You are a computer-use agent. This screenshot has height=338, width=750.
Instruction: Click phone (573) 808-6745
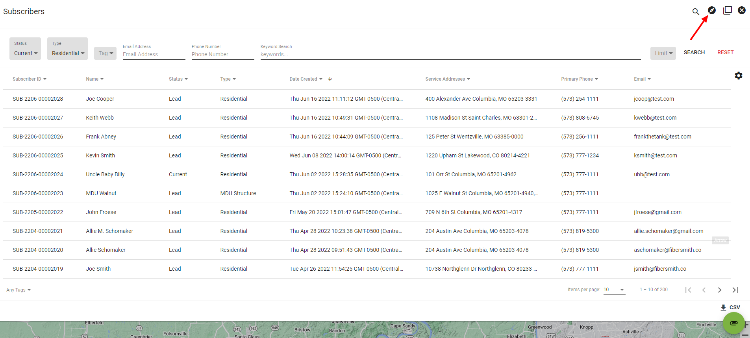tap(580, 118)
